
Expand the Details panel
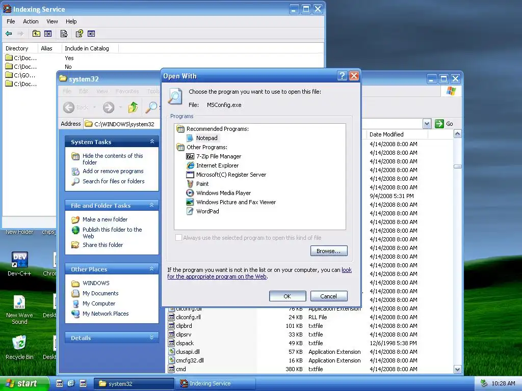click(x=152, y=338)
